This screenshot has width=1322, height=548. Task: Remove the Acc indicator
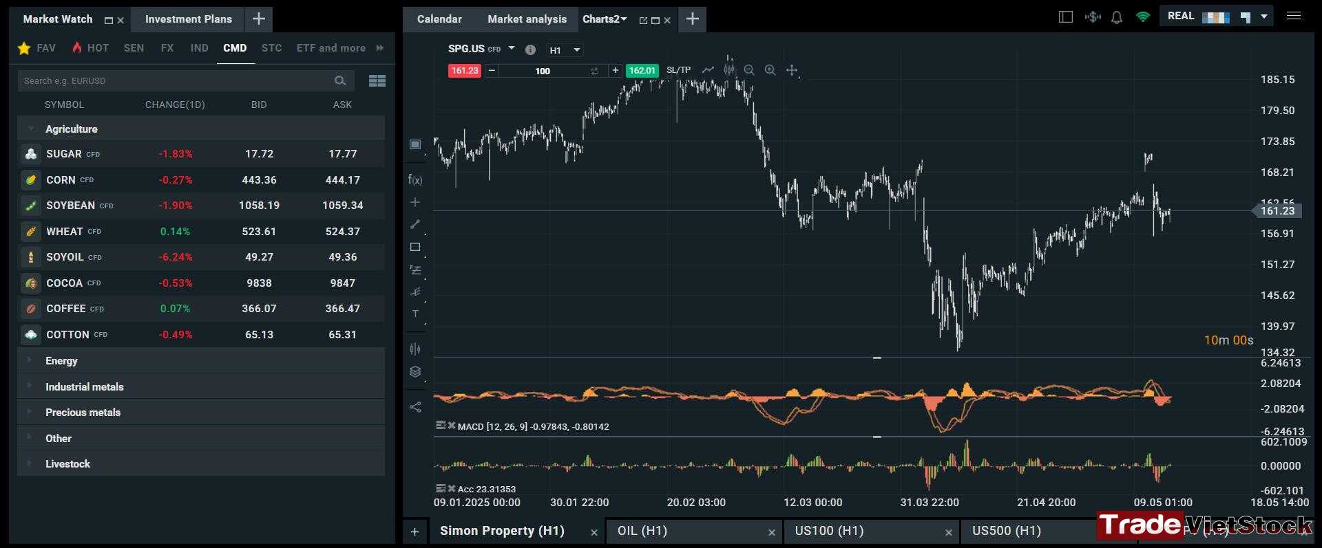[x=452, y=488]
